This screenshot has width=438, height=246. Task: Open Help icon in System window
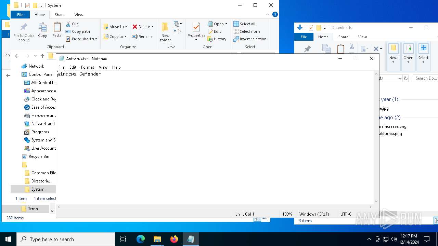[275, 14]
